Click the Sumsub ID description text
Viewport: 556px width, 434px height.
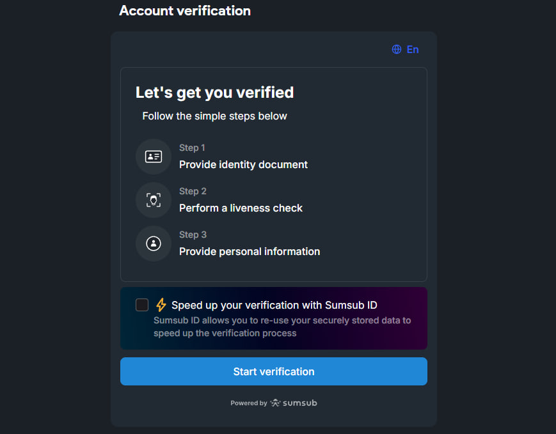(x=282, y=327)
